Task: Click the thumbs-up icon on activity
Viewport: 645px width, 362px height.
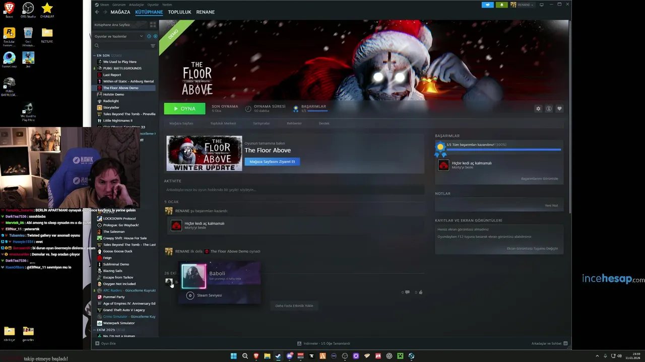Action: click(420, 292)
